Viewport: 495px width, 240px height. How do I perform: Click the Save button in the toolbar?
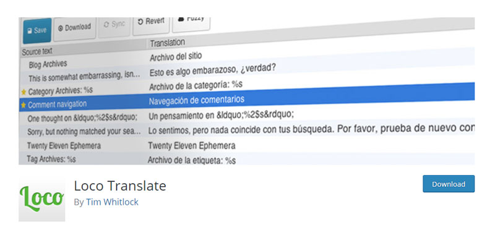point(37,31)
